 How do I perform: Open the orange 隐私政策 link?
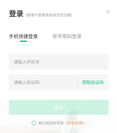point(75,123)
